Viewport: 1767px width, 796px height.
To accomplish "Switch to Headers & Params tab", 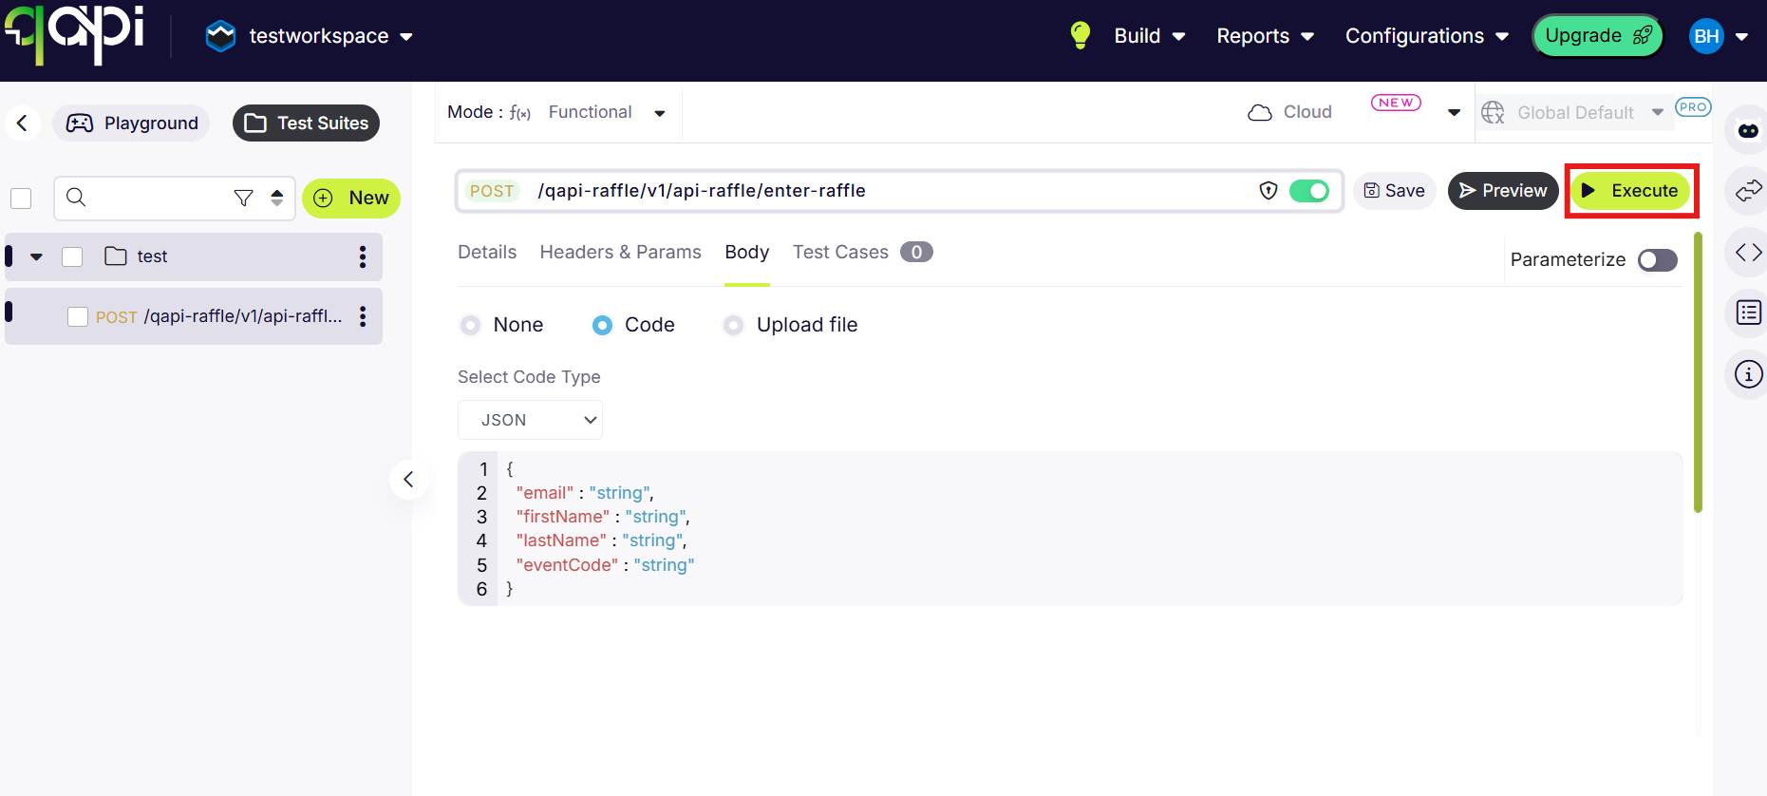I will (620, 253).
